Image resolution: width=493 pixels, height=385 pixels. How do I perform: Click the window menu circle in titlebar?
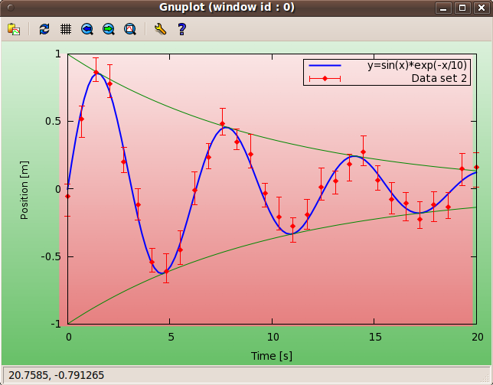[x=11, y=8]
